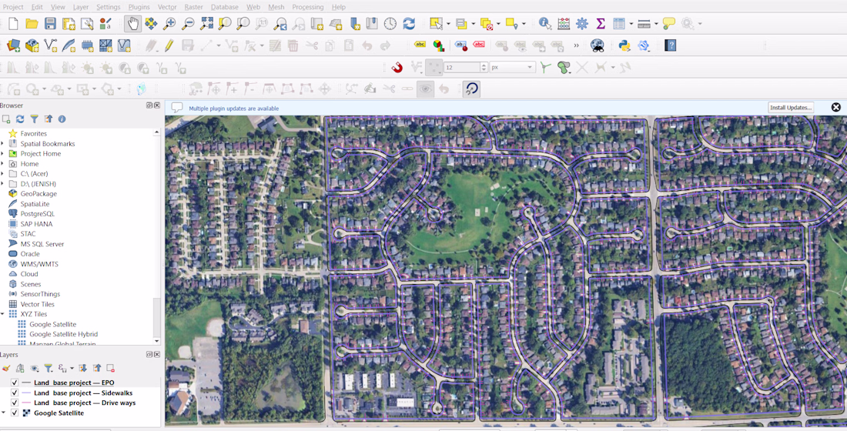Screen dimensions: 847x431
Task: Open Select Features tool dropdown arrow
Action: 448,24
